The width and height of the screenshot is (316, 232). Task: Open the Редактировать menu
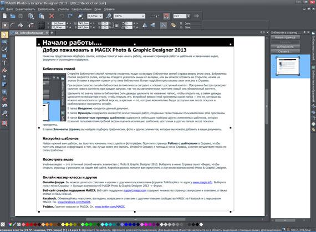(25, 9)
